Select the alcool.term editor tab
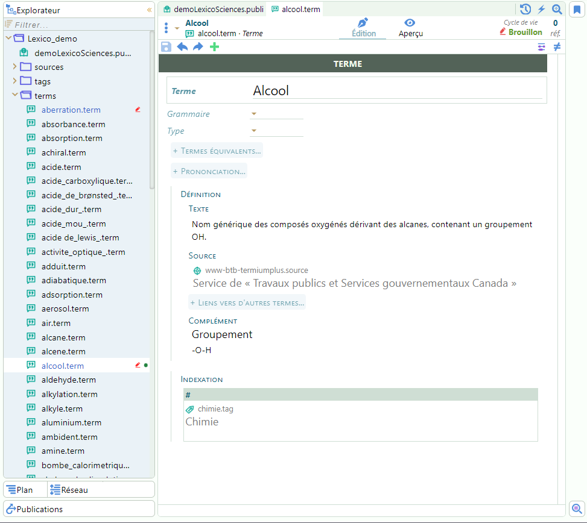This screenshot has width=587, height=523. [x=296, y=10]
